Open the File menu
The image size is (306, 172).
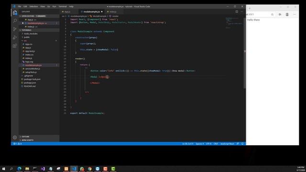(19, 6)
